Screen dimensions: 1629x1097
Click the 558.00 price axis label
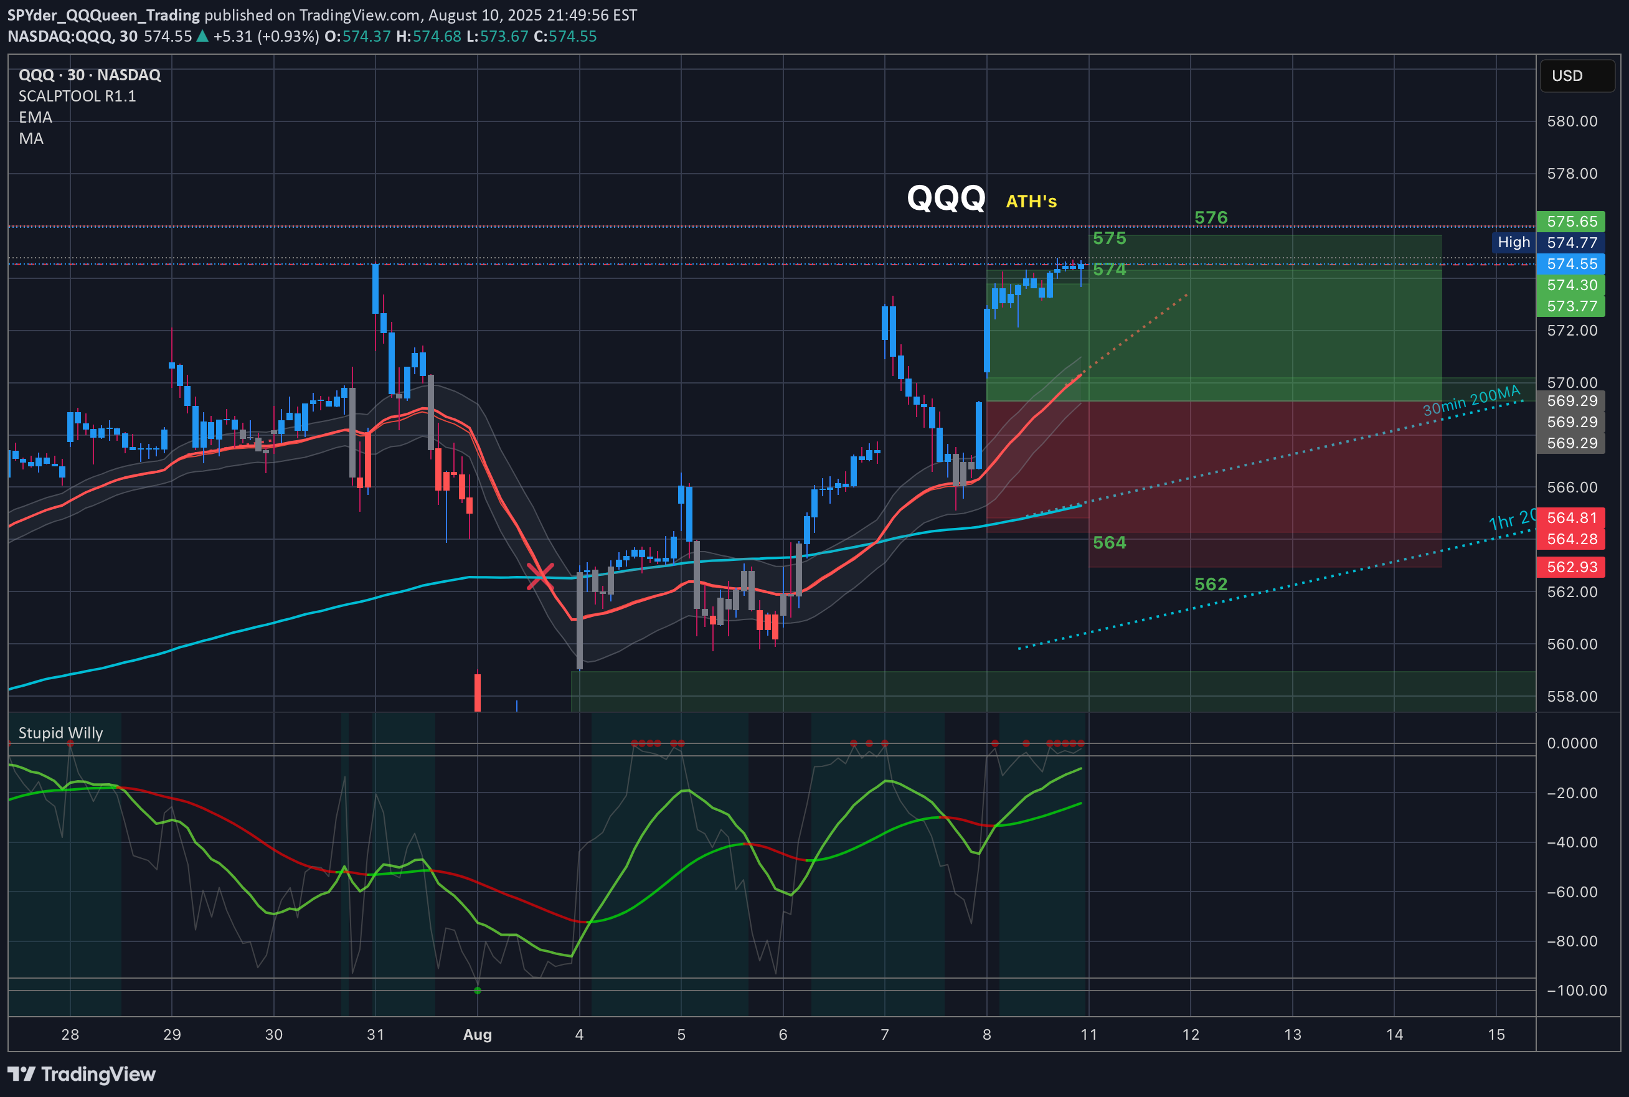pos(1572,696)
